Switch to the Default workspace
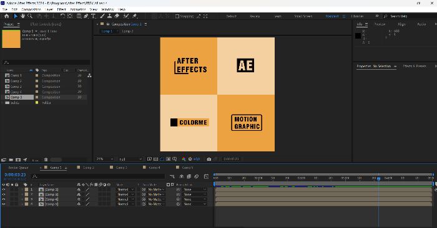Image resolution: width=437 pixels, height=228 pixels. click(x=232, y=16)
